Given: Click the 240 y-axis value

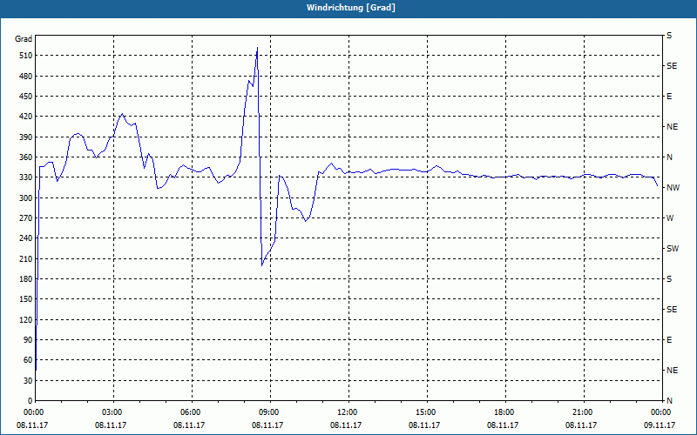Looking at the screenshot, I should click(x=27, y=238).
